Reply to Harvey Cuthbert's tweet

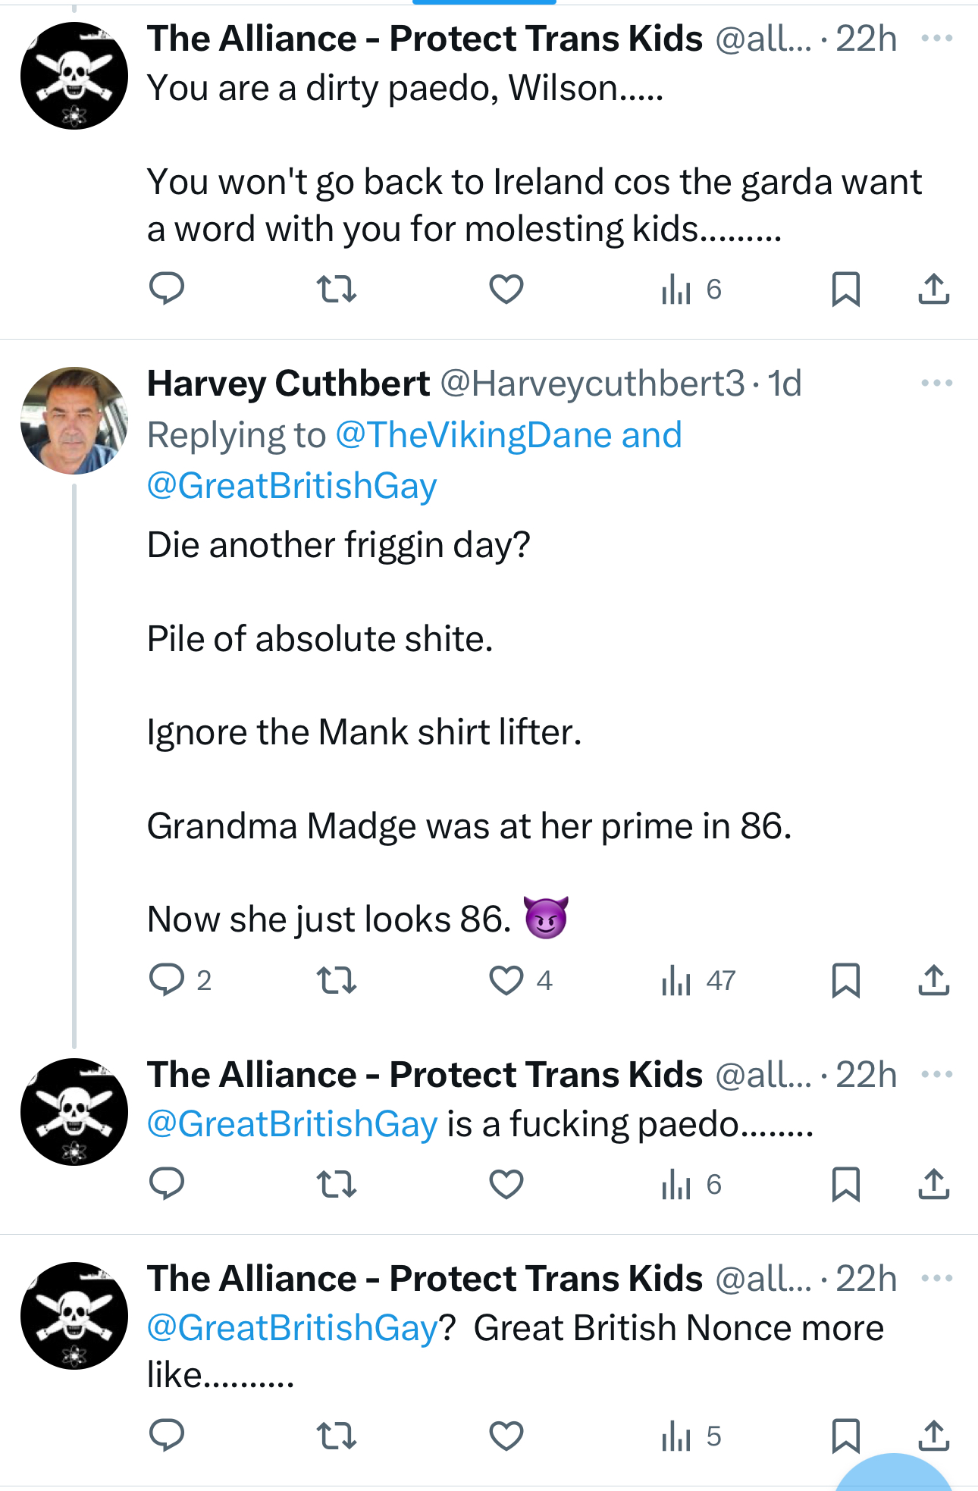point(167,979)
